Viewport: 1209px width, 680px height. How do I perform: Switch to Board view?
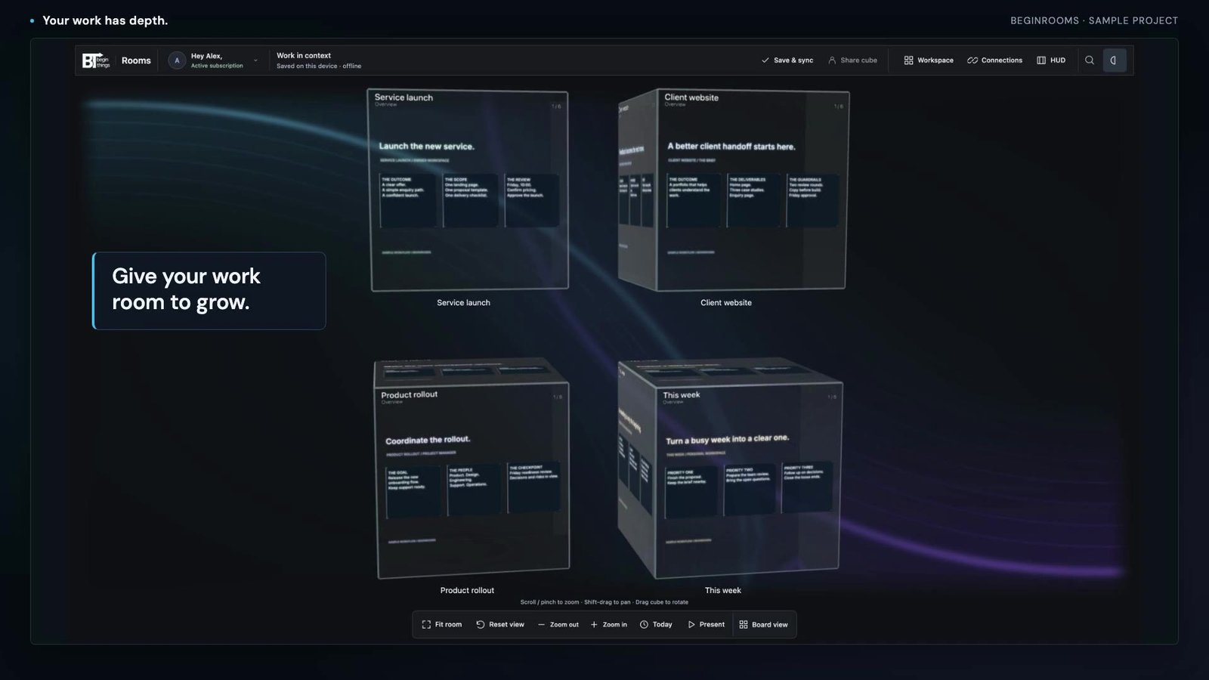click(x=763, y=625)
